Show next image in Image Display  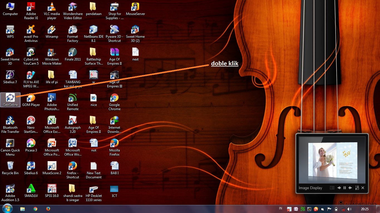click(350, 188)
